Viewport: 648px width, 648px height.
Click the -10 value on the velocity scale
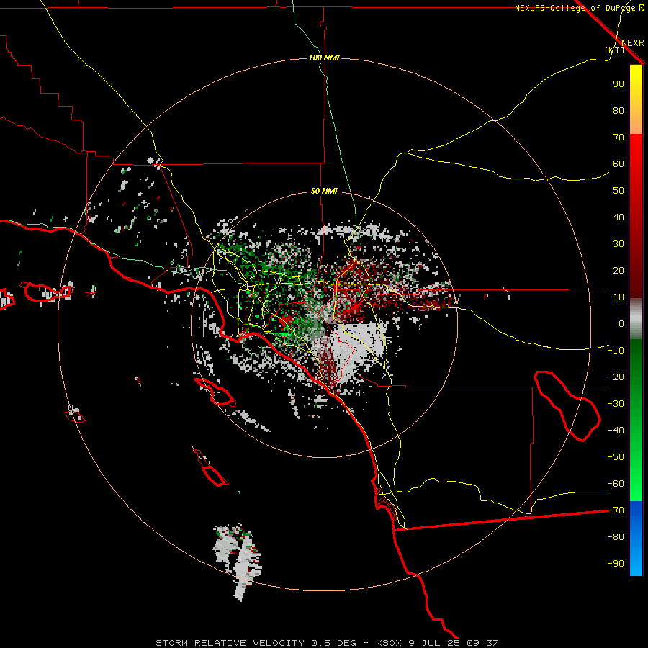coord(616,351)
